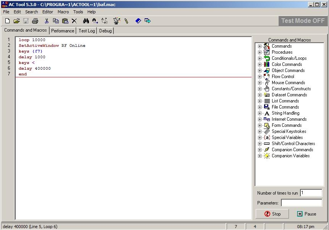Switch to the Test Log tab
The height and width of the screenshot is (230, 329).
tap(87, 31)
